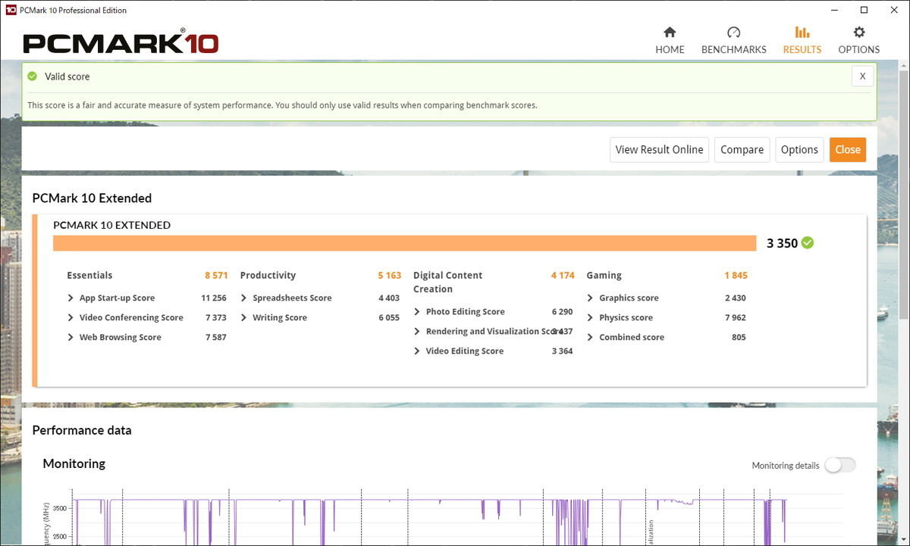Expand Rendering and Visualization Score
910x546 pixels.
coord(417,332)
